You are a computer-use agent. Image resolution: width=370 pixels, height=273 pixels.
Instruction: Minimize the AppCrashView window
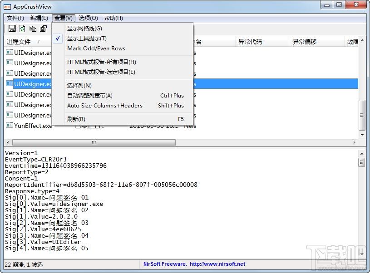(x=327, y=5)
